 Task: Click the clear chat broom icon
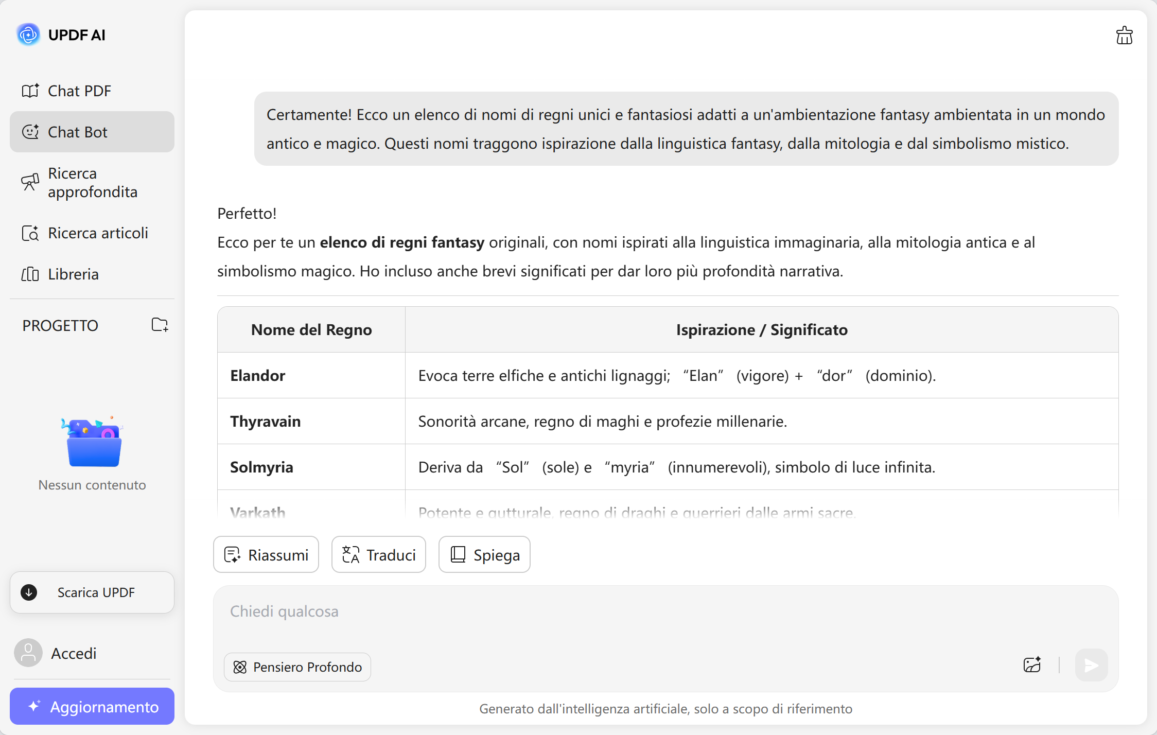[x=1124, y=36]
